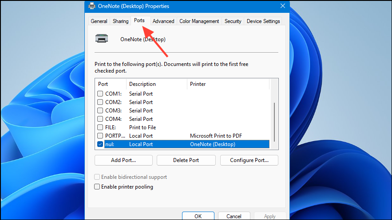Click the OneNote printer icon beside its name
The image size is (392, 220).
102,39
